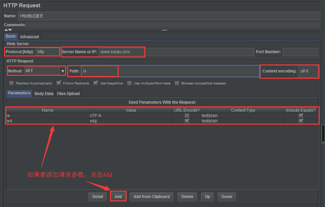Open the Method GET dropdown arrow

62,71
